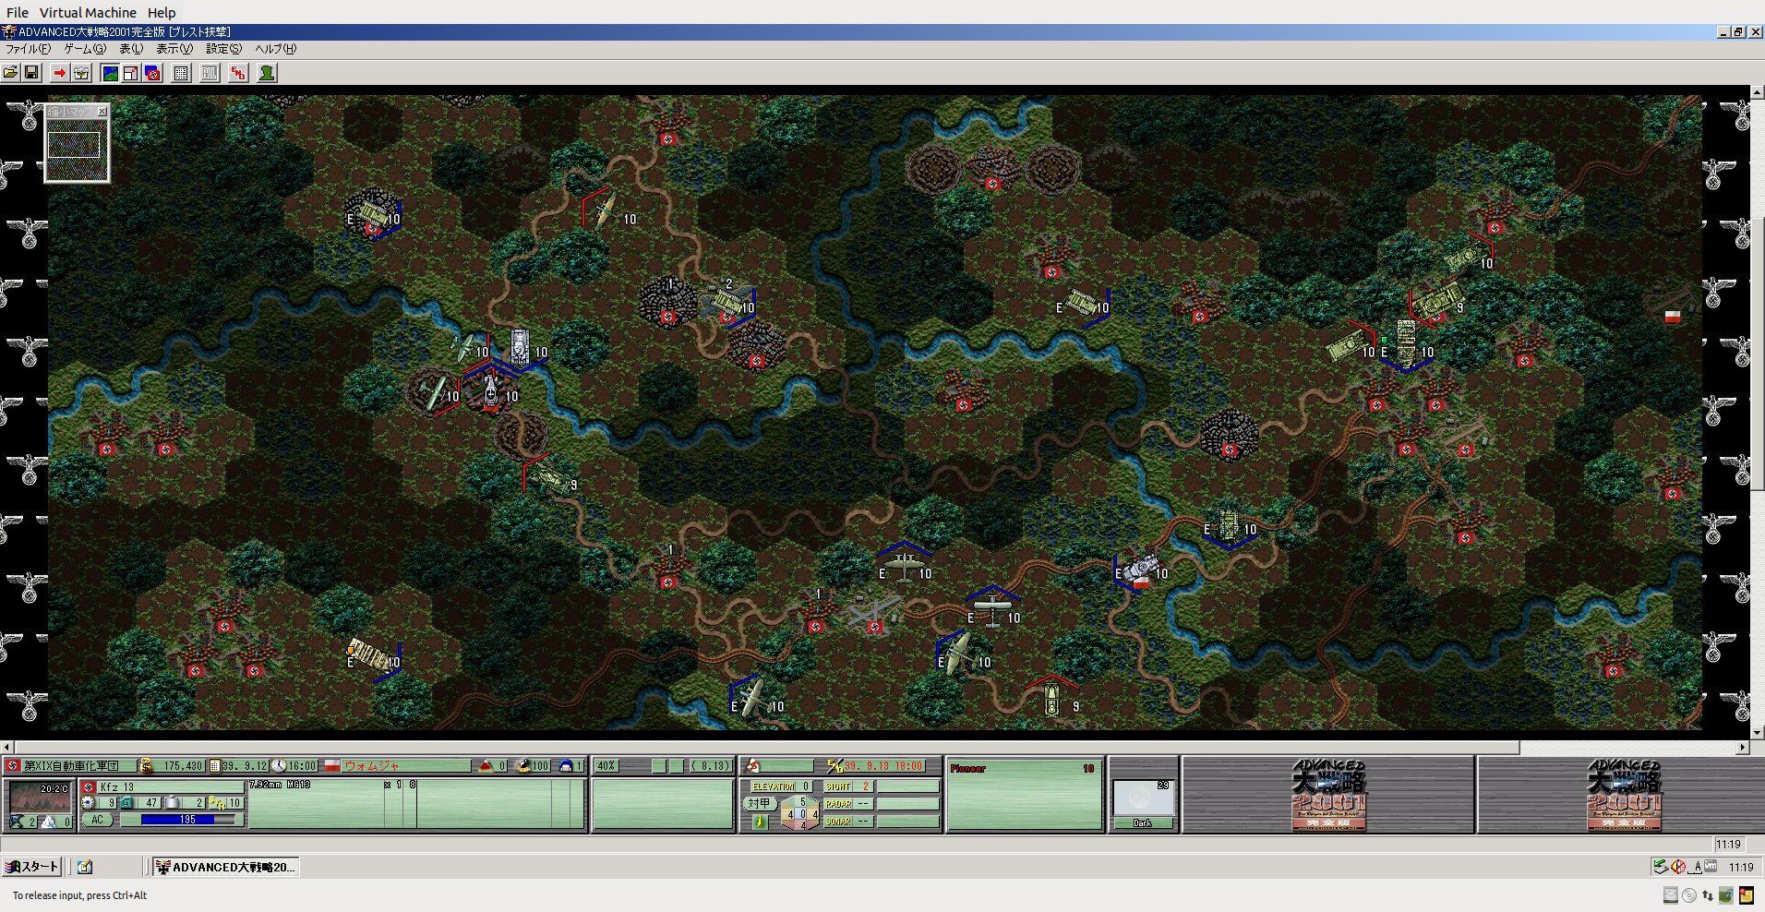The height and width of the screenshot is (912, 1765).
Task: Click the green soldier silhouette toolbar icon
Action: 268,73
